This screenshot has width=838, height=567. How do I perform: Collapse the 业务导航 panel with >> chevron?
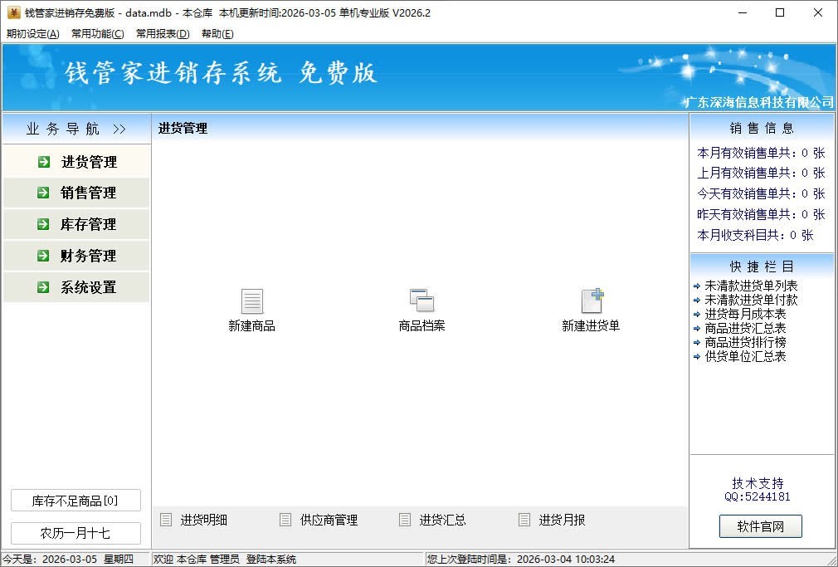pos(119,129)
